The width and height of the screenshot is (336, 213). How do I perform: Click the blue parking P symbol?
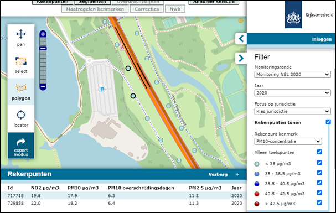click(x=102, y=90)
